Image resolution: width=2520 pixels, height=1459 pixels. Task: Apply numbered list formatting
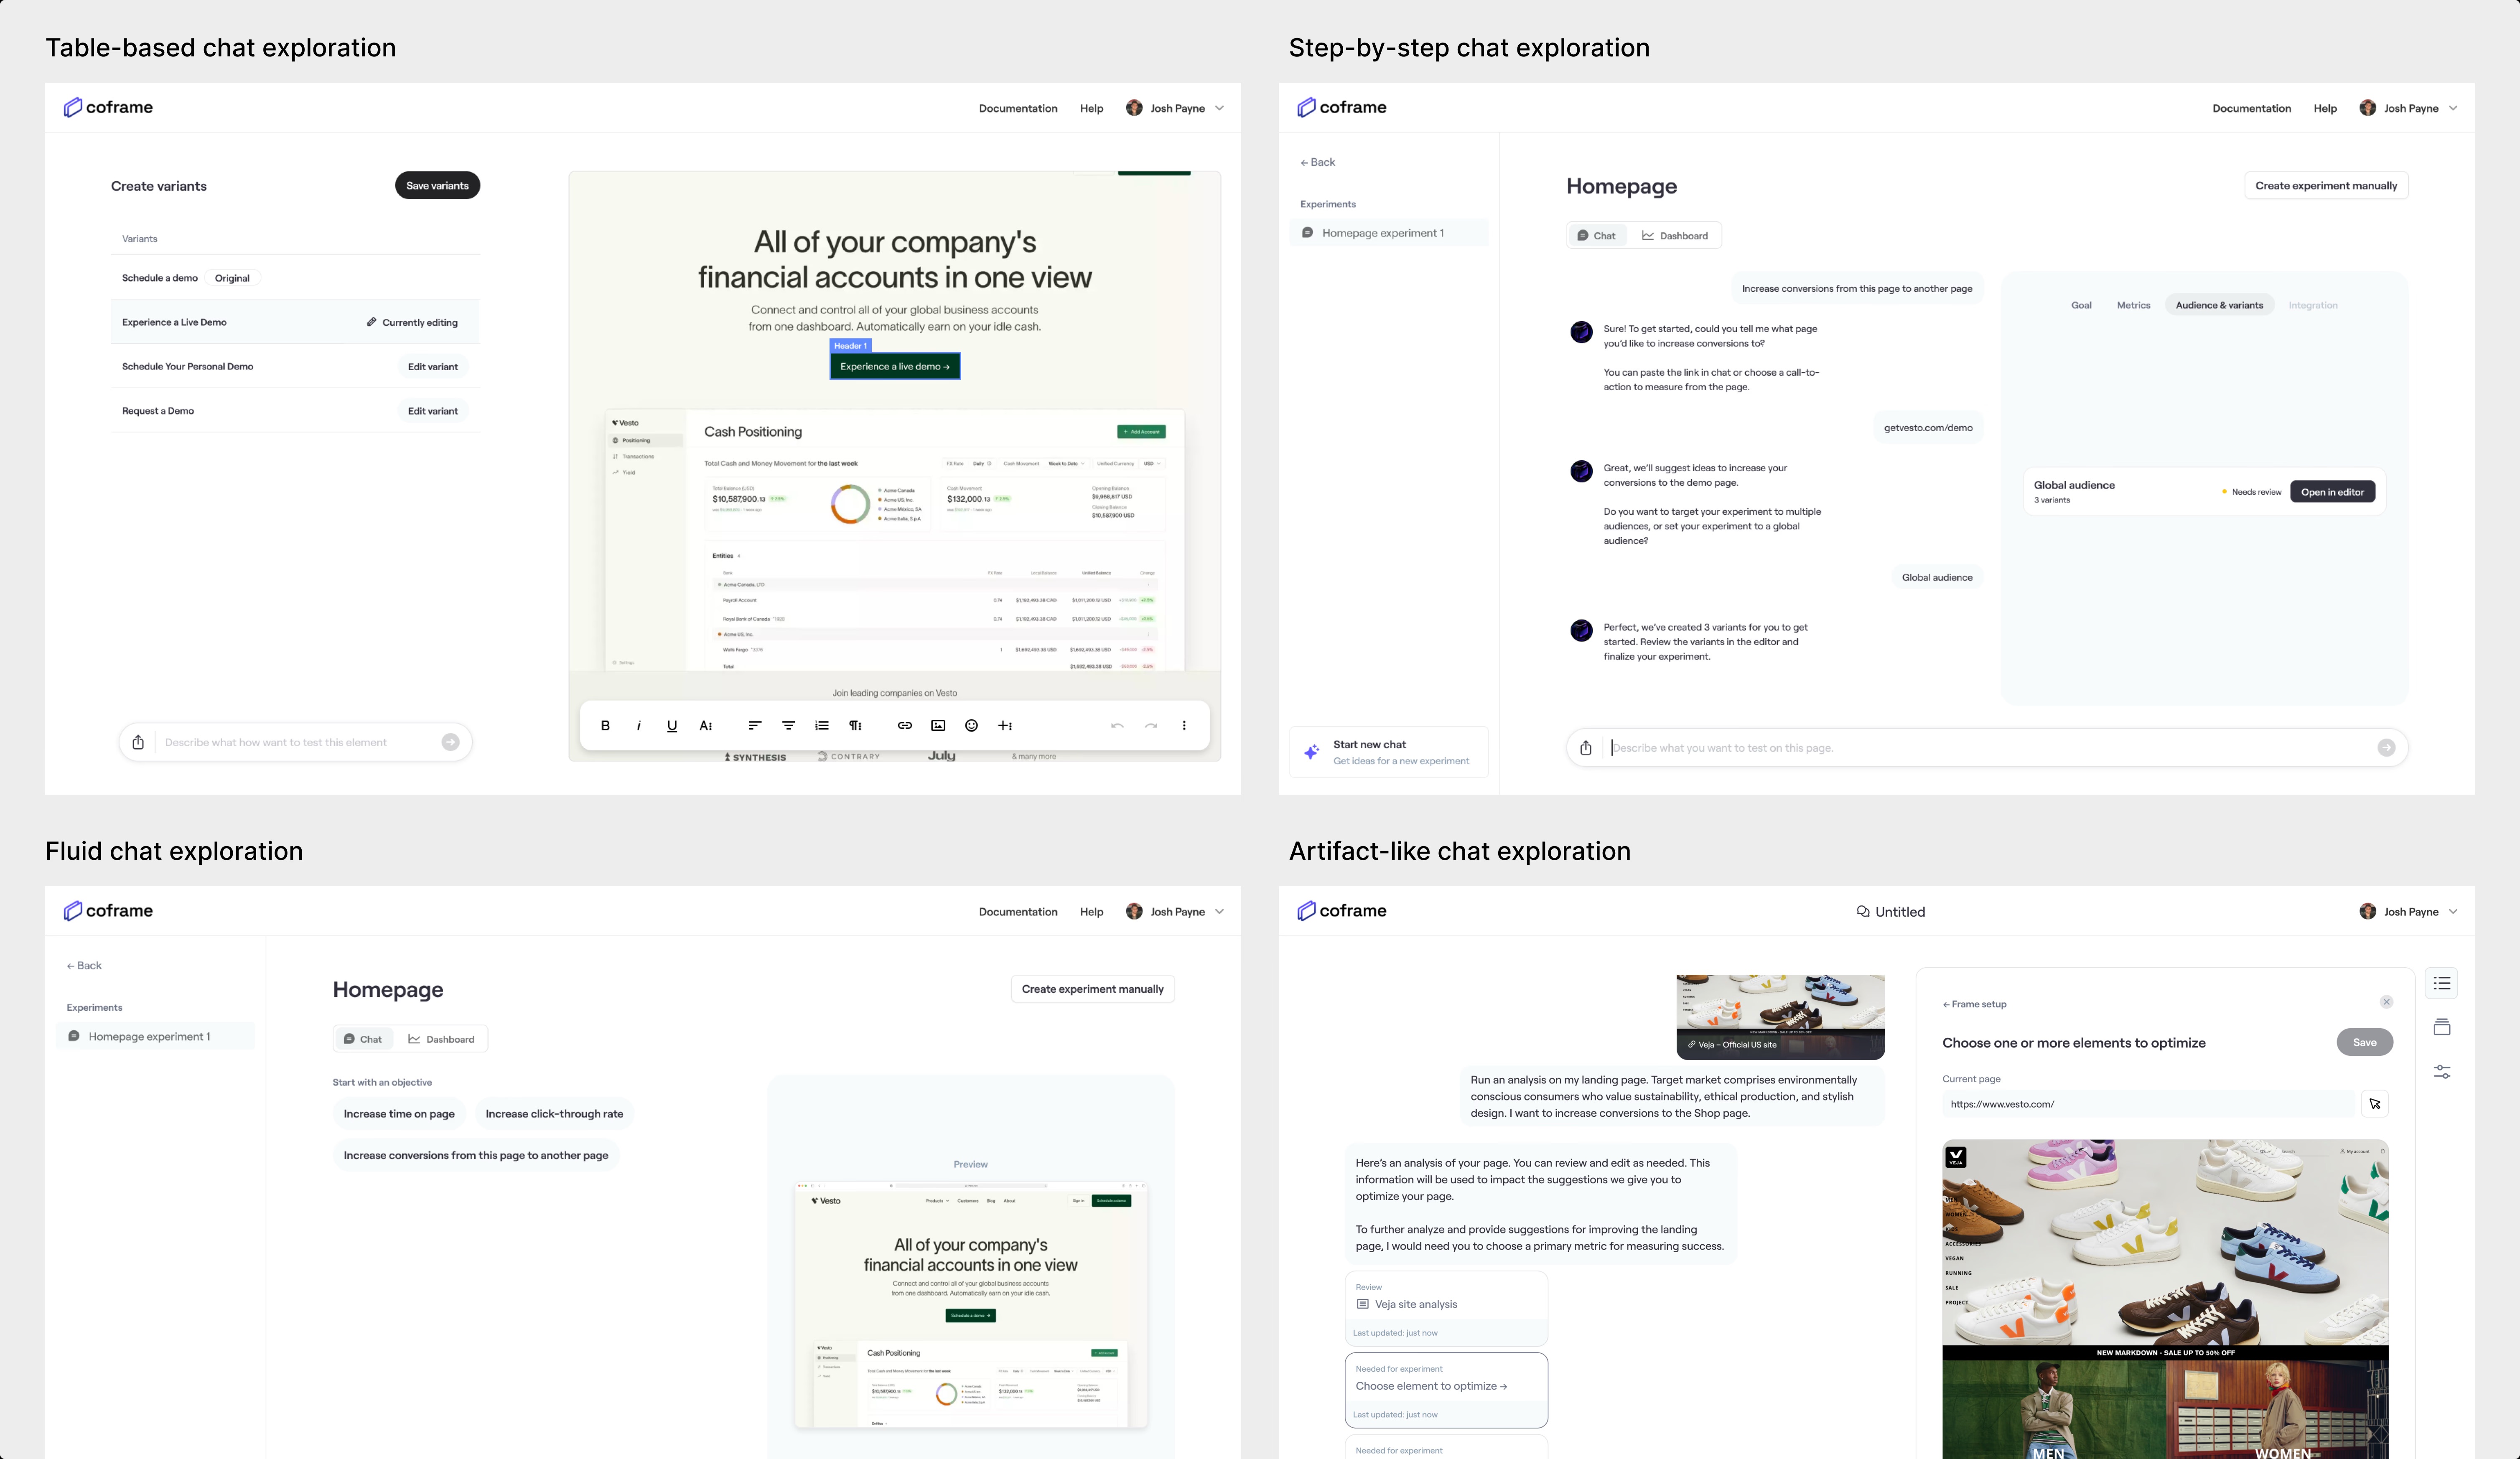tap(822, 726)
